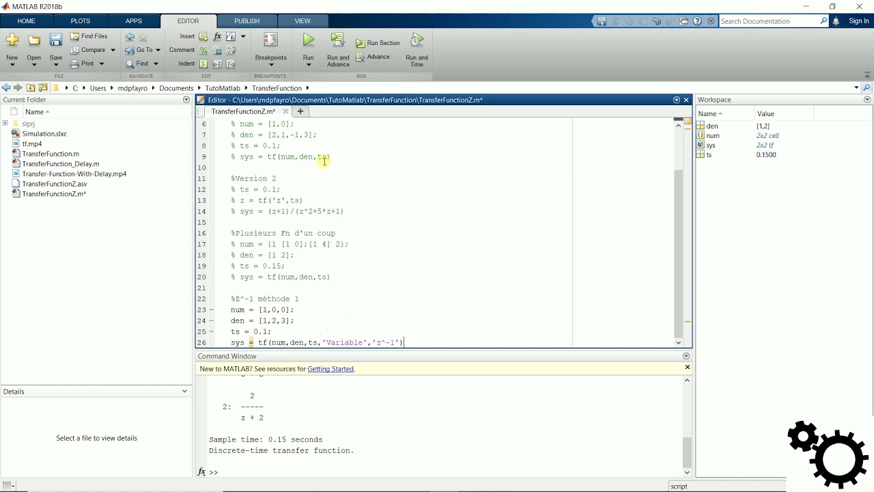This screenshot has height=492, width=874.
Task: Switch to the APPS tab
Action: pos(134,21)
